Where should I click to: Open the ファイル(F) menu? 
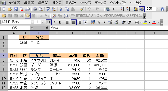14,3
